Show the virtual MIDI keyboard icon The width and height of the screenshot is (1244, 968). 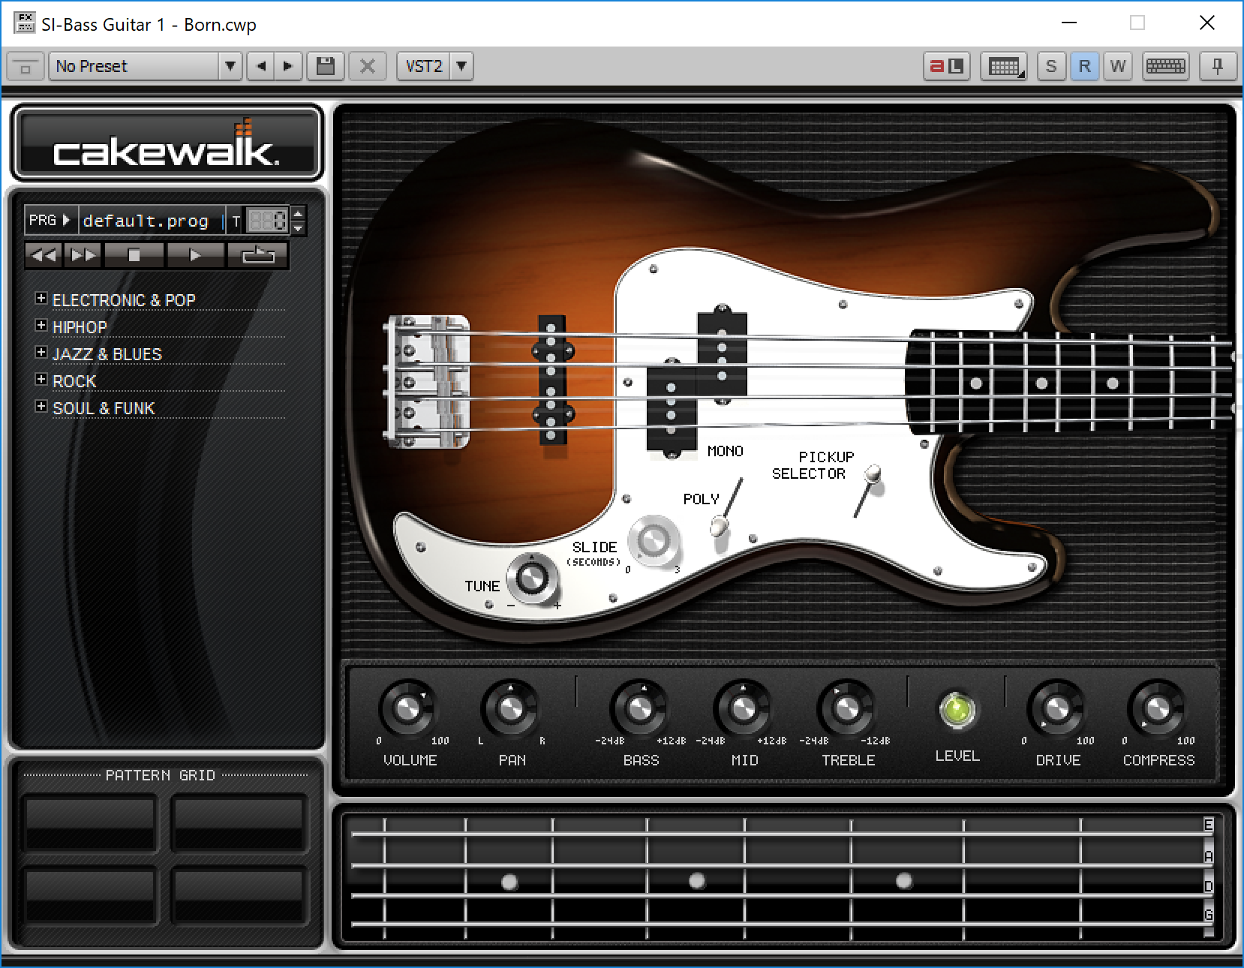tap(1165, 66)
